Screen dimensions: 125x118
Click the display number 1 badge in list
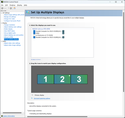pyautogui.click(x=63, y=31)
